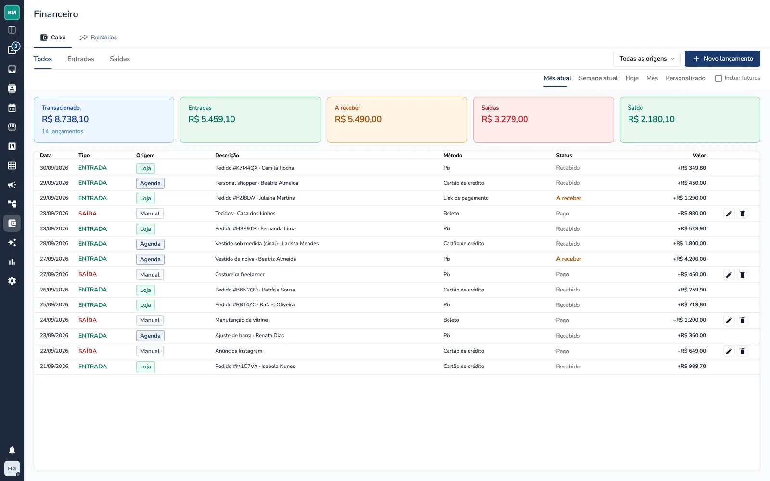The height and width of the screenshot is (481, 770).
Task: Click the Transacionado summary card
Action: 104,120
